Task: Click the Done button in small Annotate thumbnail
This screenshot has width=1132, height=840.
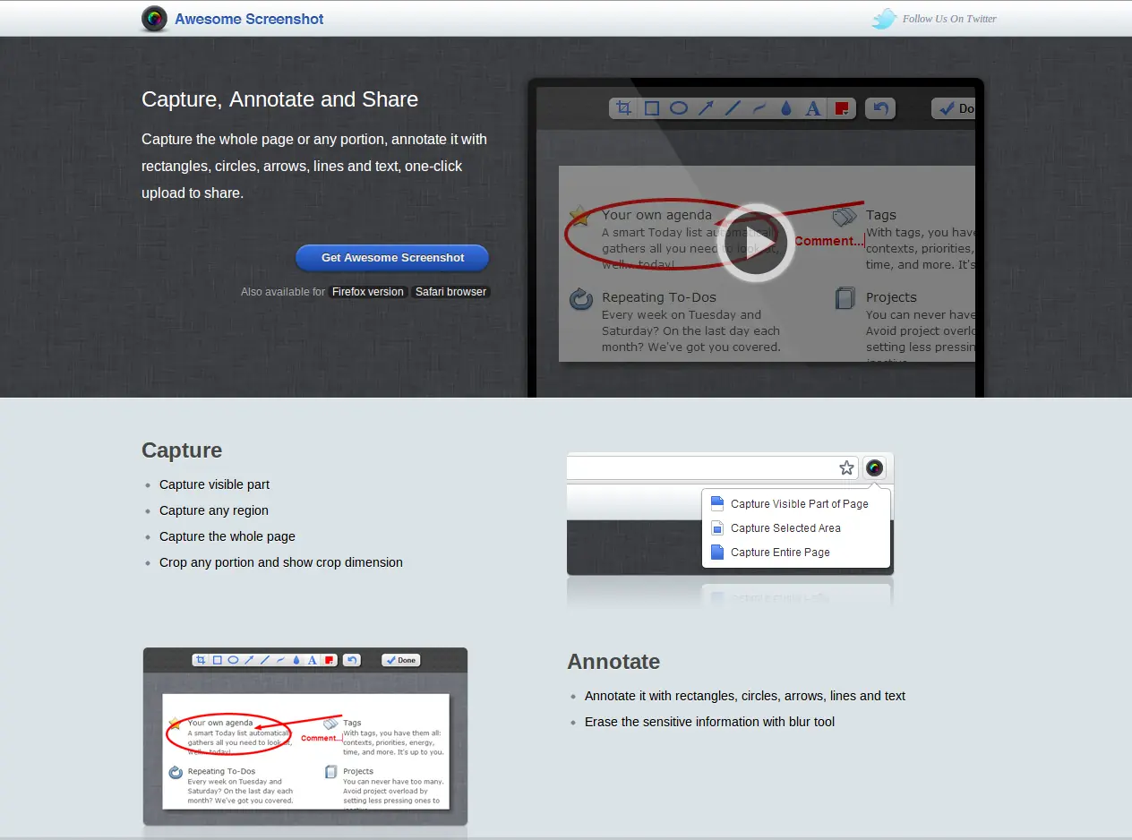Action: [400, 660]
